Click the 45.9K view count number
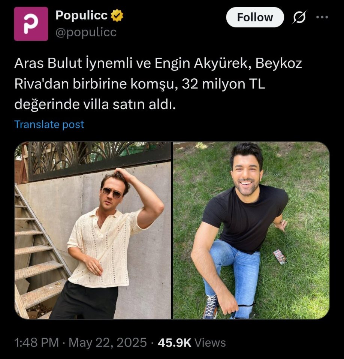This screenshot has width=344, height=359. (175, 343)
